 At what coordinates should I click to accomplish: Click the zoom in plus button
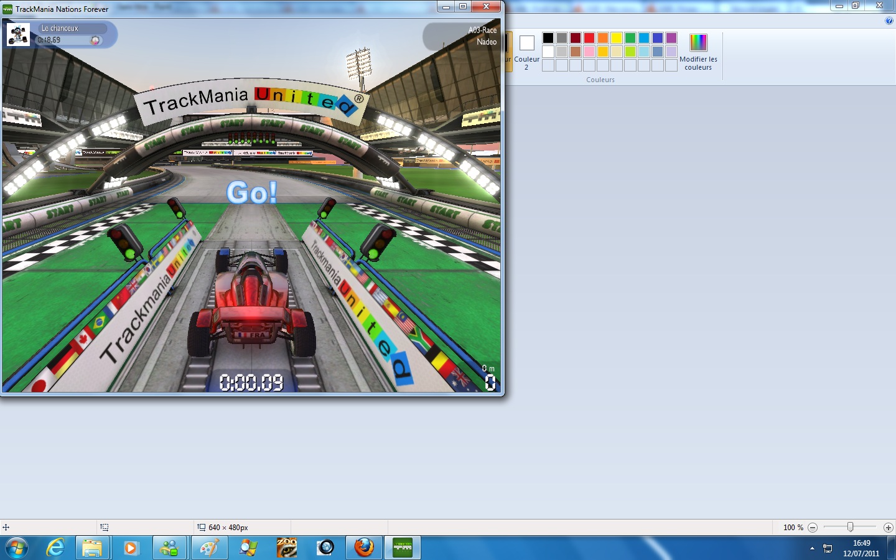tap(888, 527)
